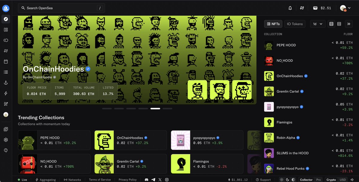The height and width of the screenshot is (182, 359).
Task: Open the Flamingos trending card
Action: [x=207, y=164]
